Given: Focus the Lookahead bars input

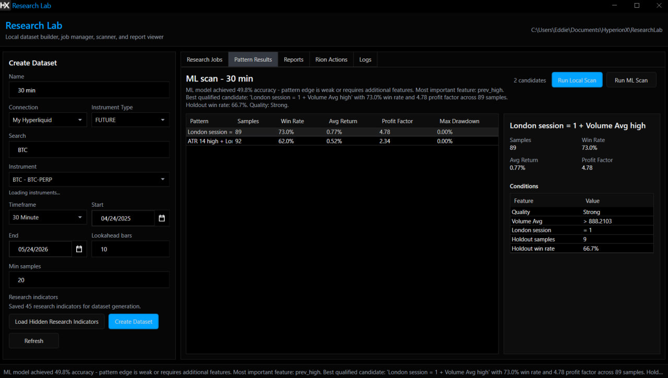Looking at the screenshot, I should (130, 249).
